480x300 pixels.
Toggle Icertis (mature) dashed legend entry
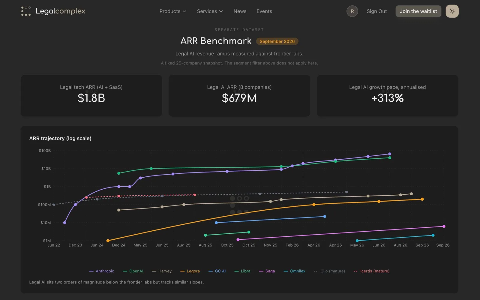coord(371,271)
